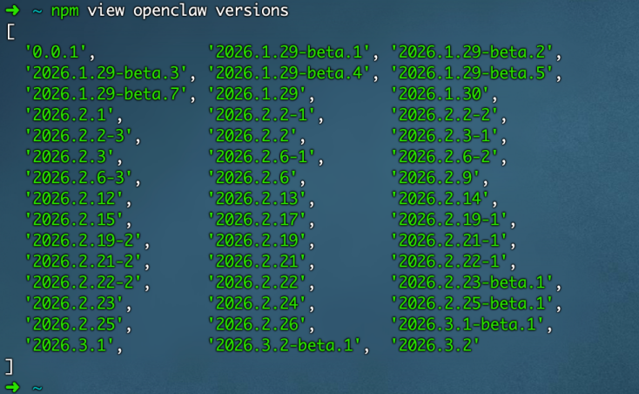Click version '2026.2.21-2'
639x394 pixels.
pyautogui.click(x=83, y=262)
